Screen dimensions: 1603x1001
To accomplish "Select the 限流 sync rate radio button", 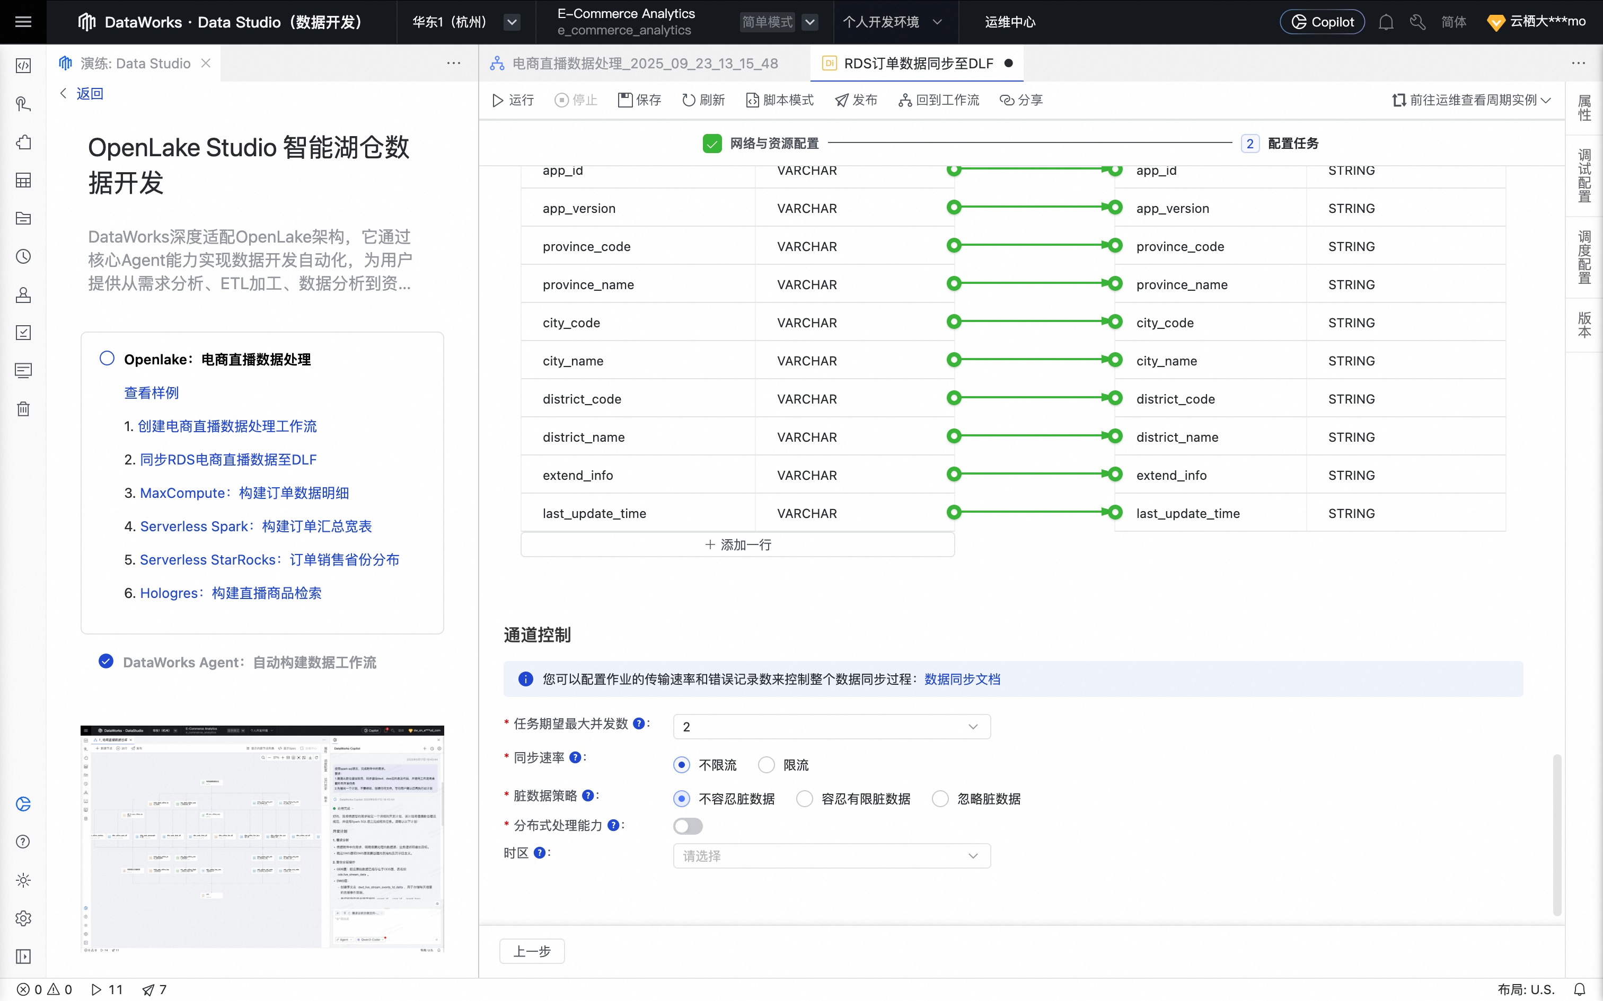I will (x=767, y=765).
